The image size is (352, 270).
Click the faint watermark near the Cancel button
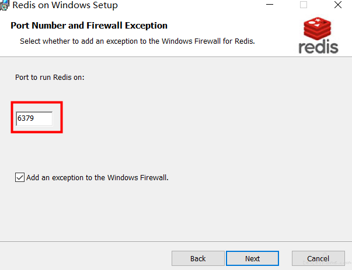coord(327,261)
